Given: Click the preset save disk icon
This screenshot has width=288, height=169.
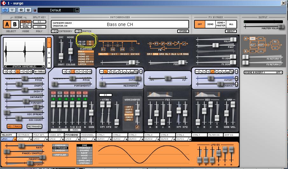Looking at the screenshot, I should coord(77,10).
